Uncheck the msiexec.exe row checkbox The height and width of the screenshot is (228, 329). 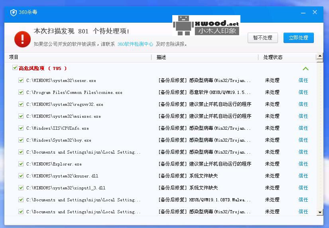(x=21, y=116)
